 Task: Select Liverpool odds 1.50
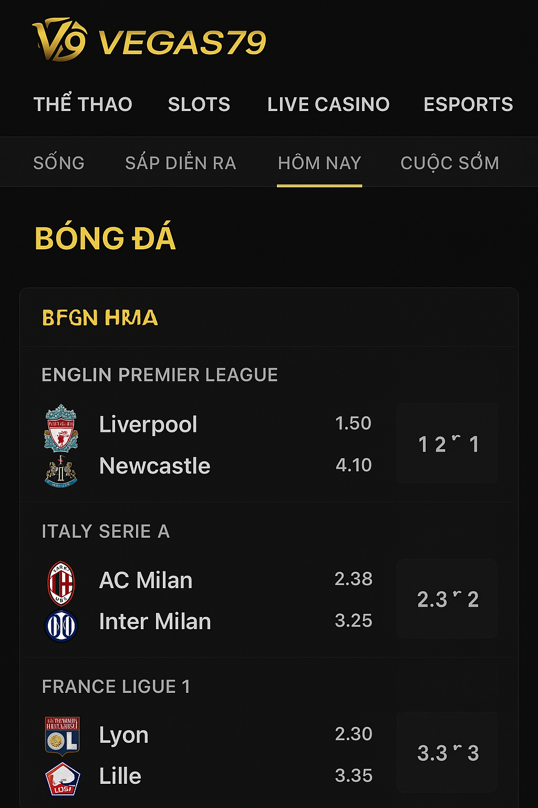tap(353, 423)
